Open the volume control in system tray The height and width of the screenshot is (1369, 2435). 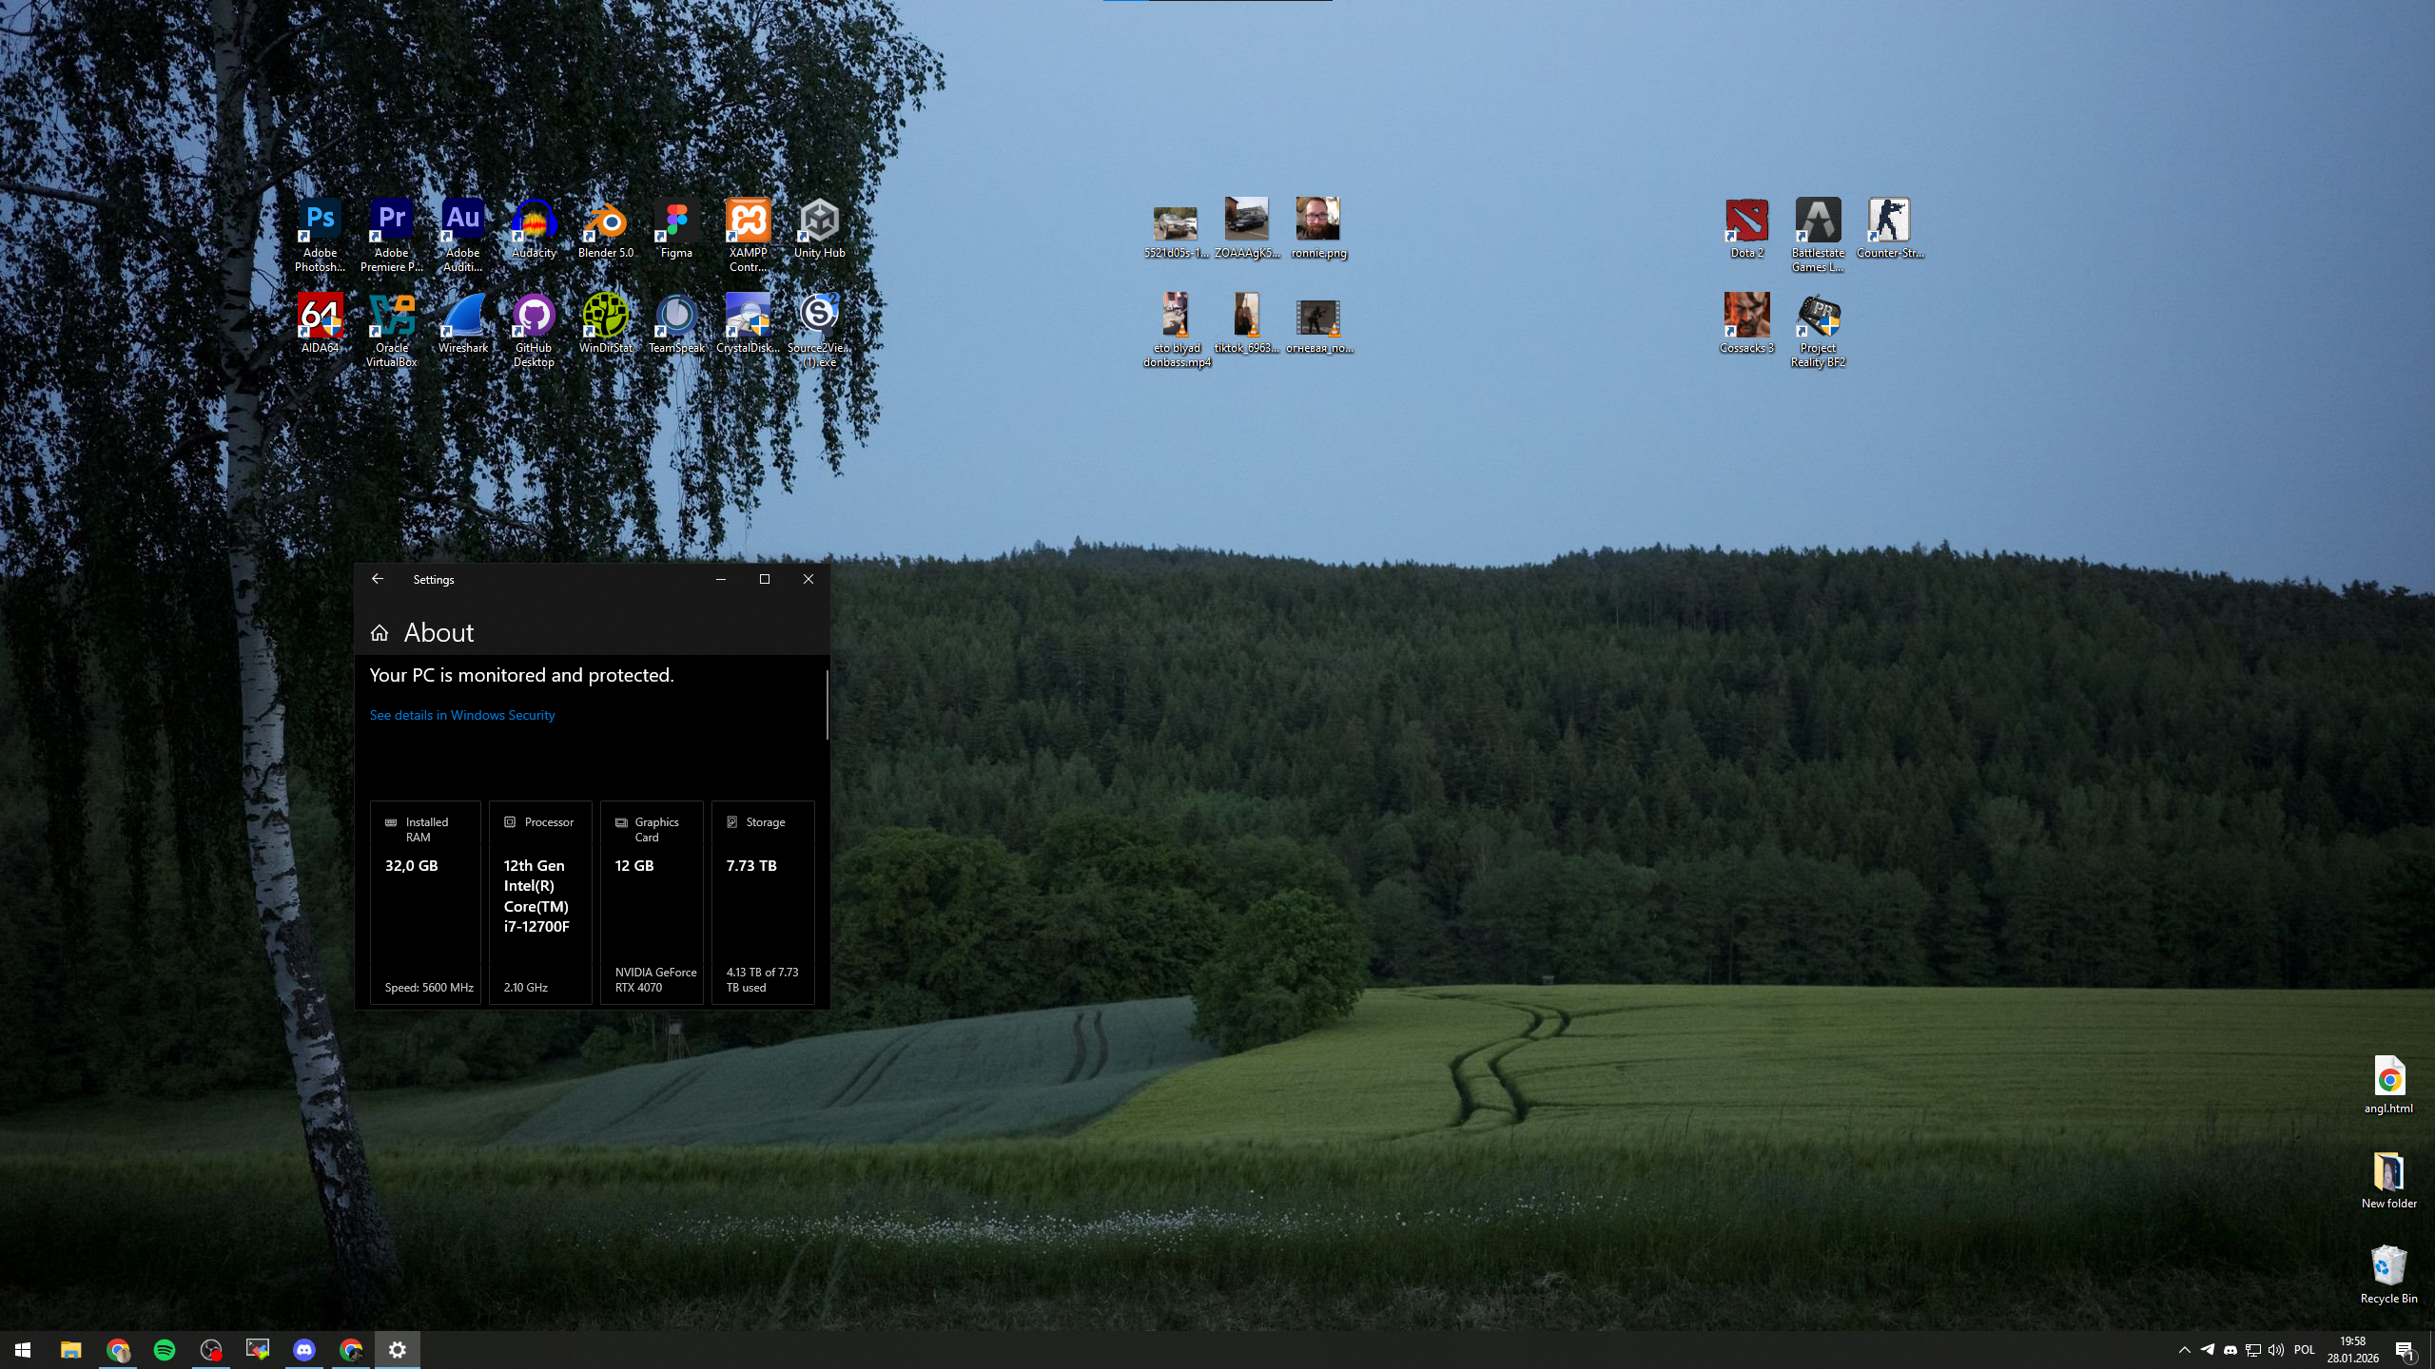point(2275,1350)
